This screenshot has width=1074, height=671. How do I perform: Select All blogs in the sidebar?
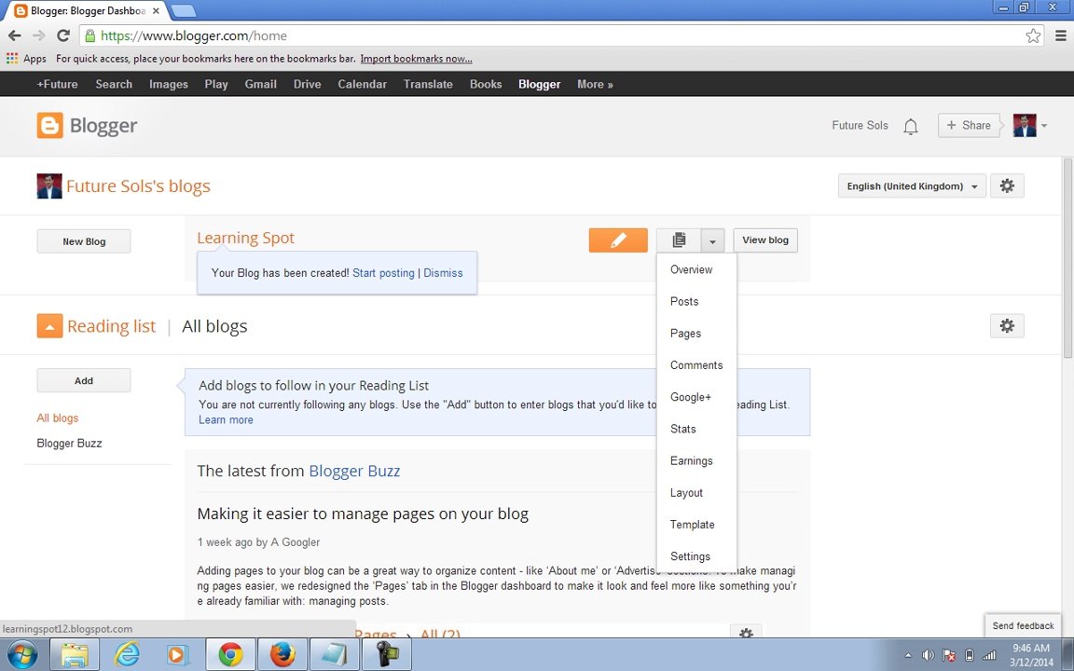(58, 418)
